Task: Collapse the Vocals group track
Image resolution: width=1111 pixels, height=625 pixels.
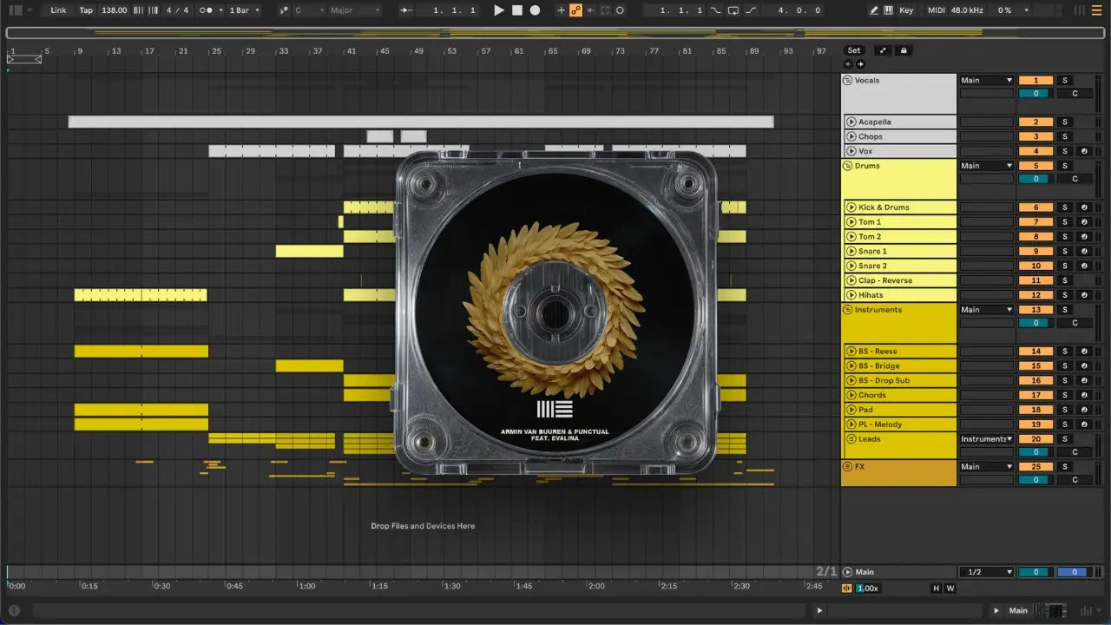Action: [848, 80]
